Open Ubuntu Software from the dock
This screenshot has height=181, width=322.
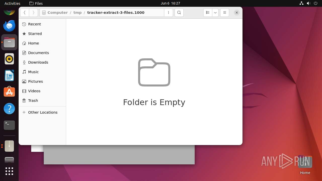9,92
